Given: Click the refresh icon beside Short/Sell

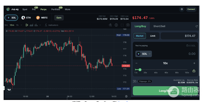Looking at the screenshot, I should tap(197, 26).
